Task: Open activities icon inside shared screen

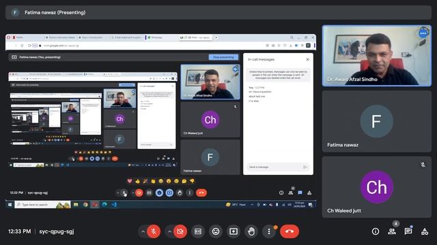Action: point(309,193)
